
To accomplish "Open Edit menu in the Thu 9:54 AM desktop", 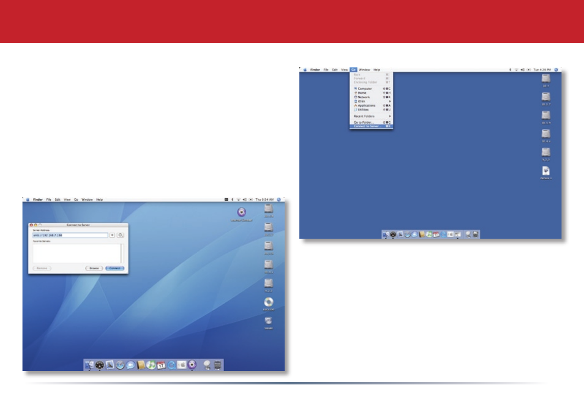I will pyautogui.click(x=58, y=200).
